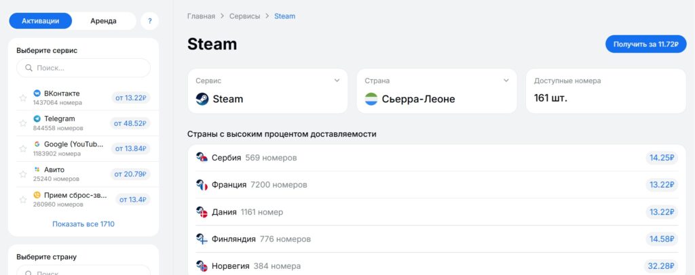Viewport: 695px width, 275px height.
Task: Buy Финляндия number for 14.58₽
Action: click(662, 239)
